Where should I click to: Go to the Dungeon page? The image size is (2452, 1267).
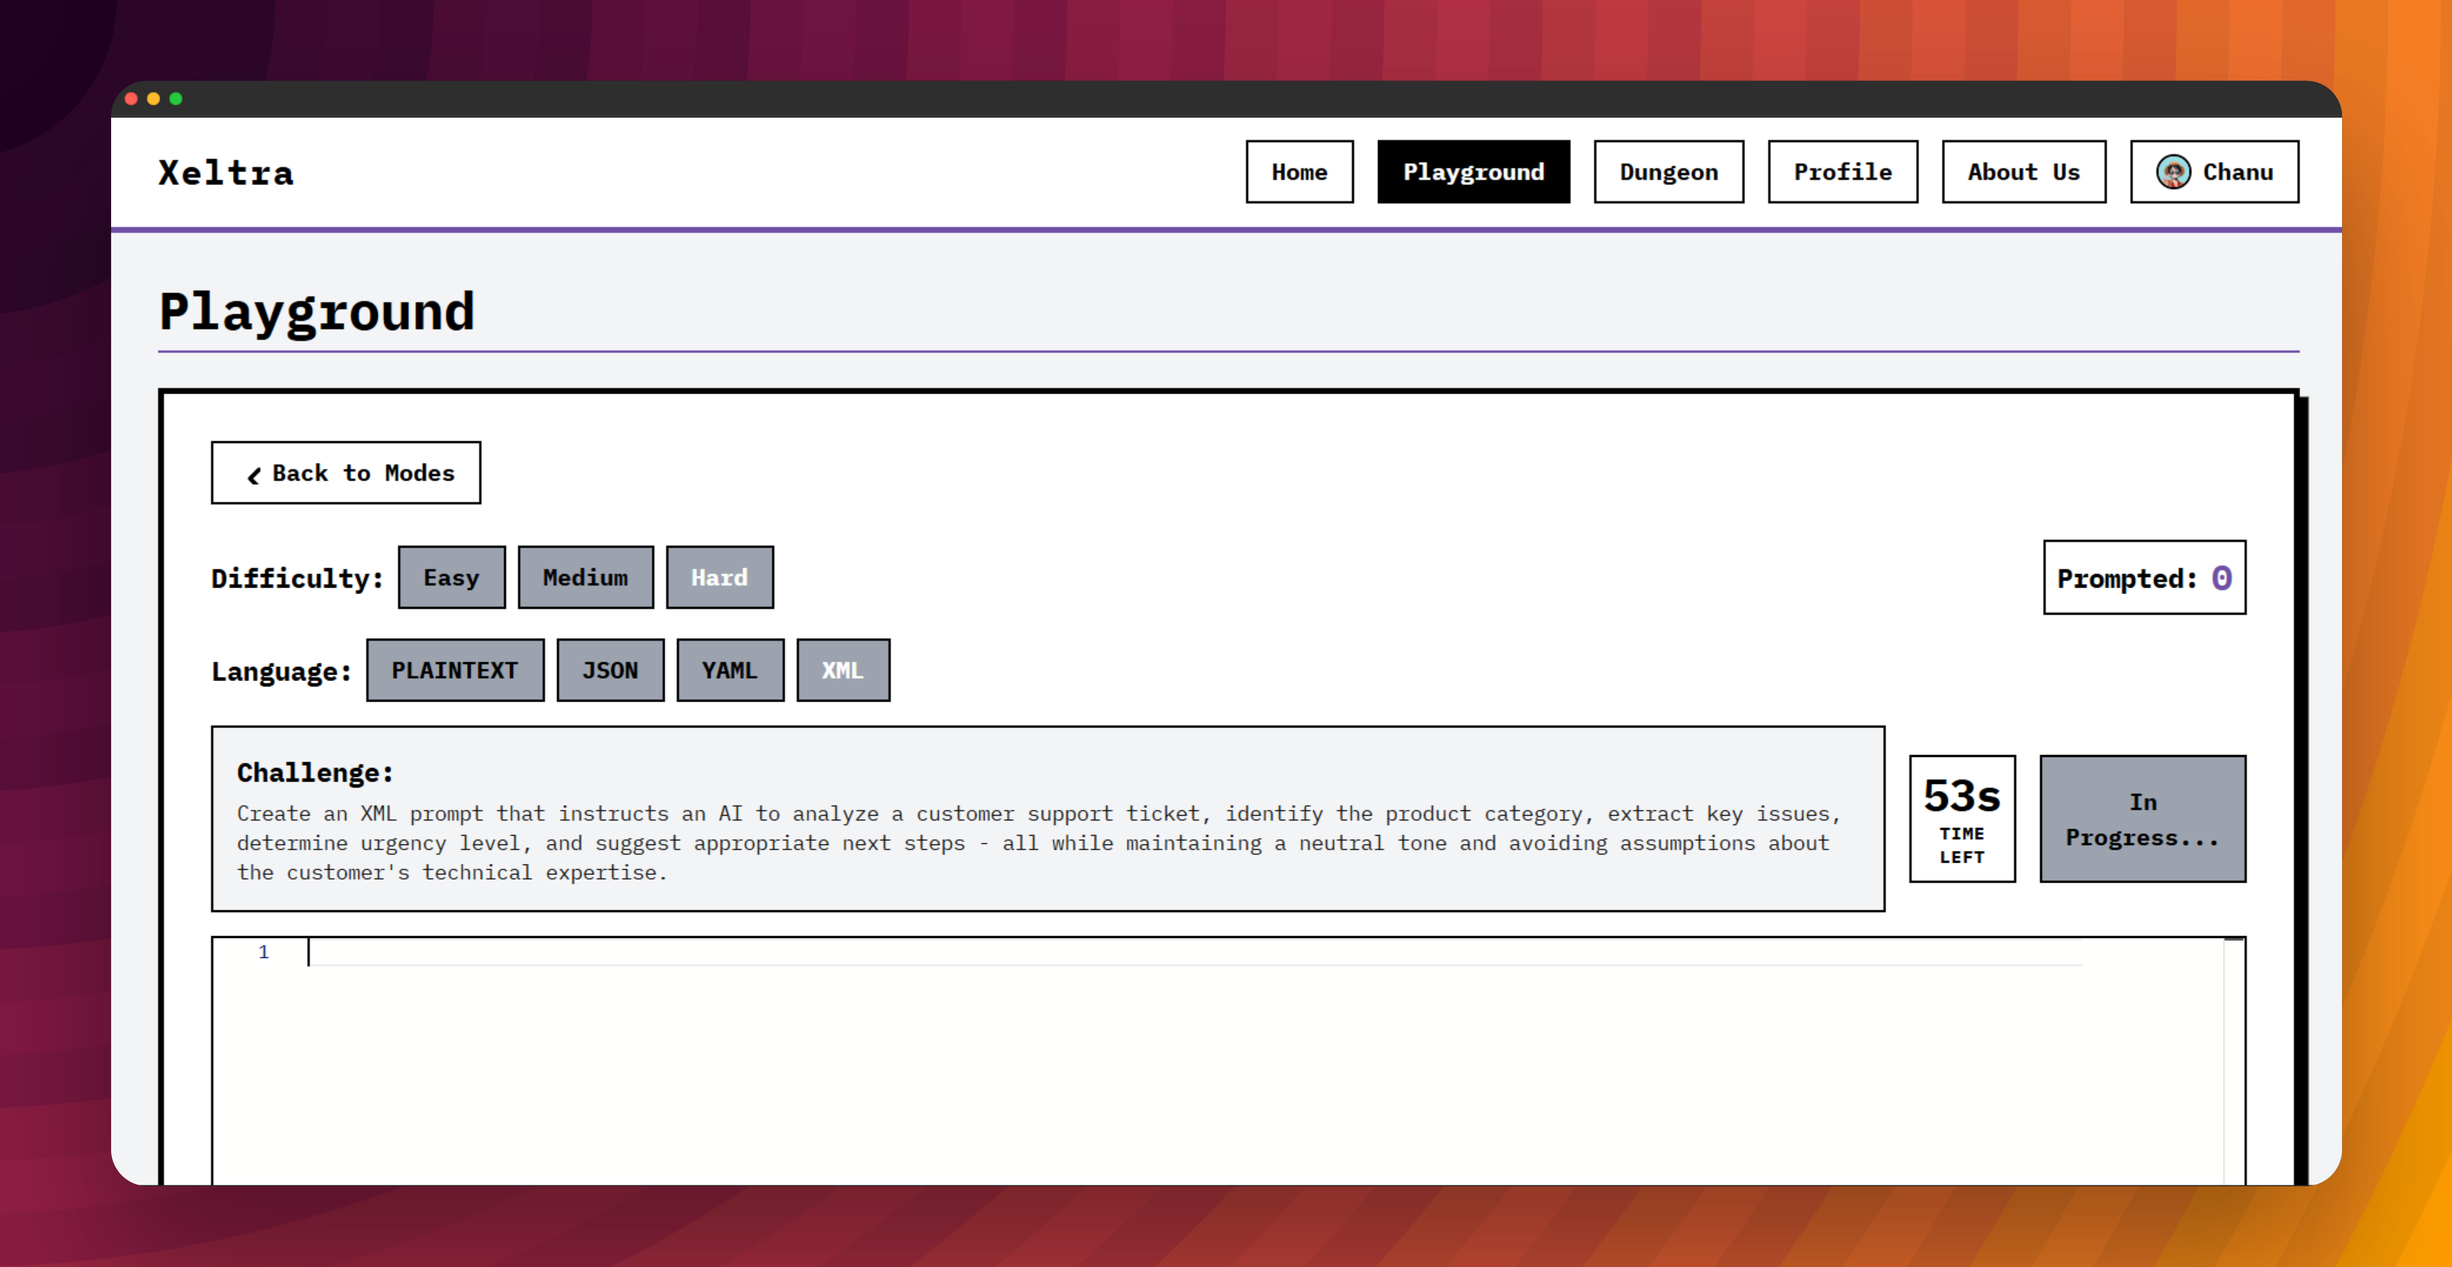point(1669,172)
